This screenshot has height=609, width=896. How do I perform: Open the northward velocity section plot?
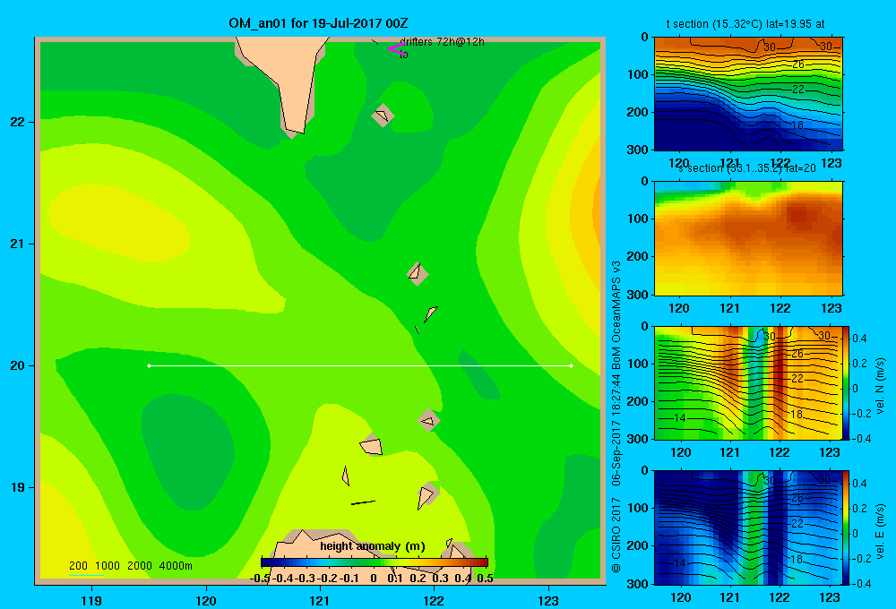tap(748, 382)
